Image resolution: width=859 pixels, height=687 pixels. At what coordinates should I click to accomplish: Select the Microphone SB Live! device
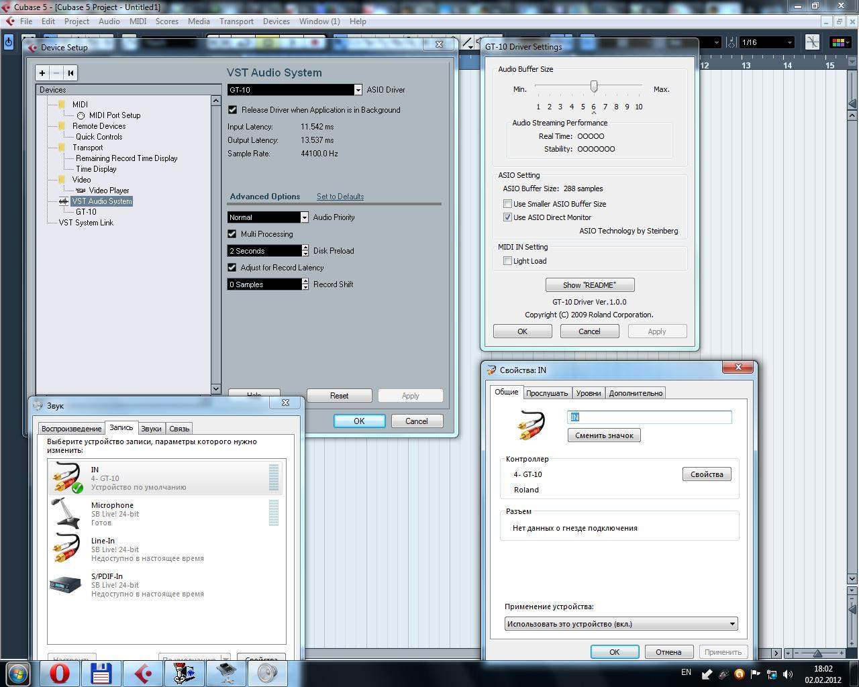(166, 514)
